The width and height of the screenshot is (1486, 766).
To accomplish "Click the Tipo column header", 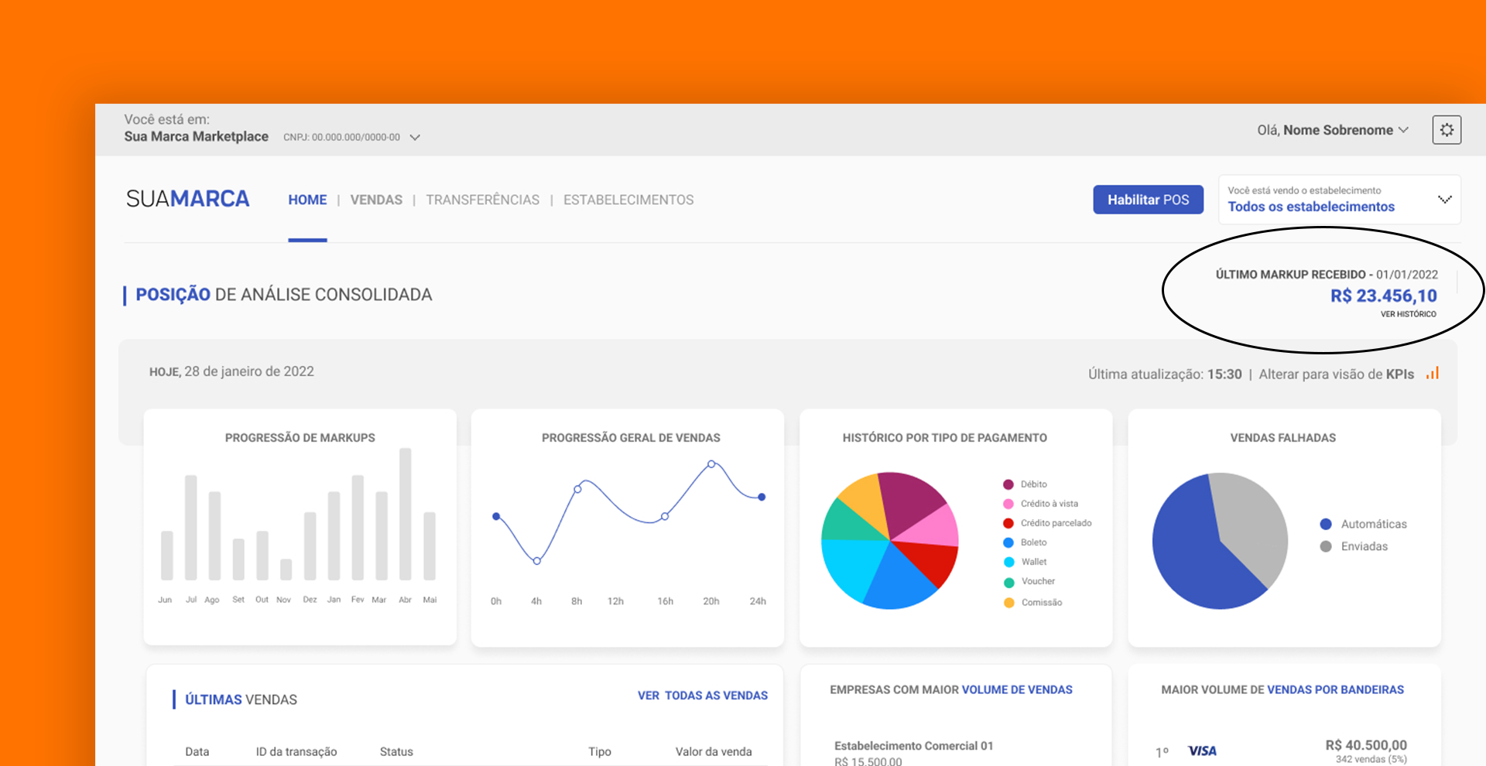I will point(600,751).
